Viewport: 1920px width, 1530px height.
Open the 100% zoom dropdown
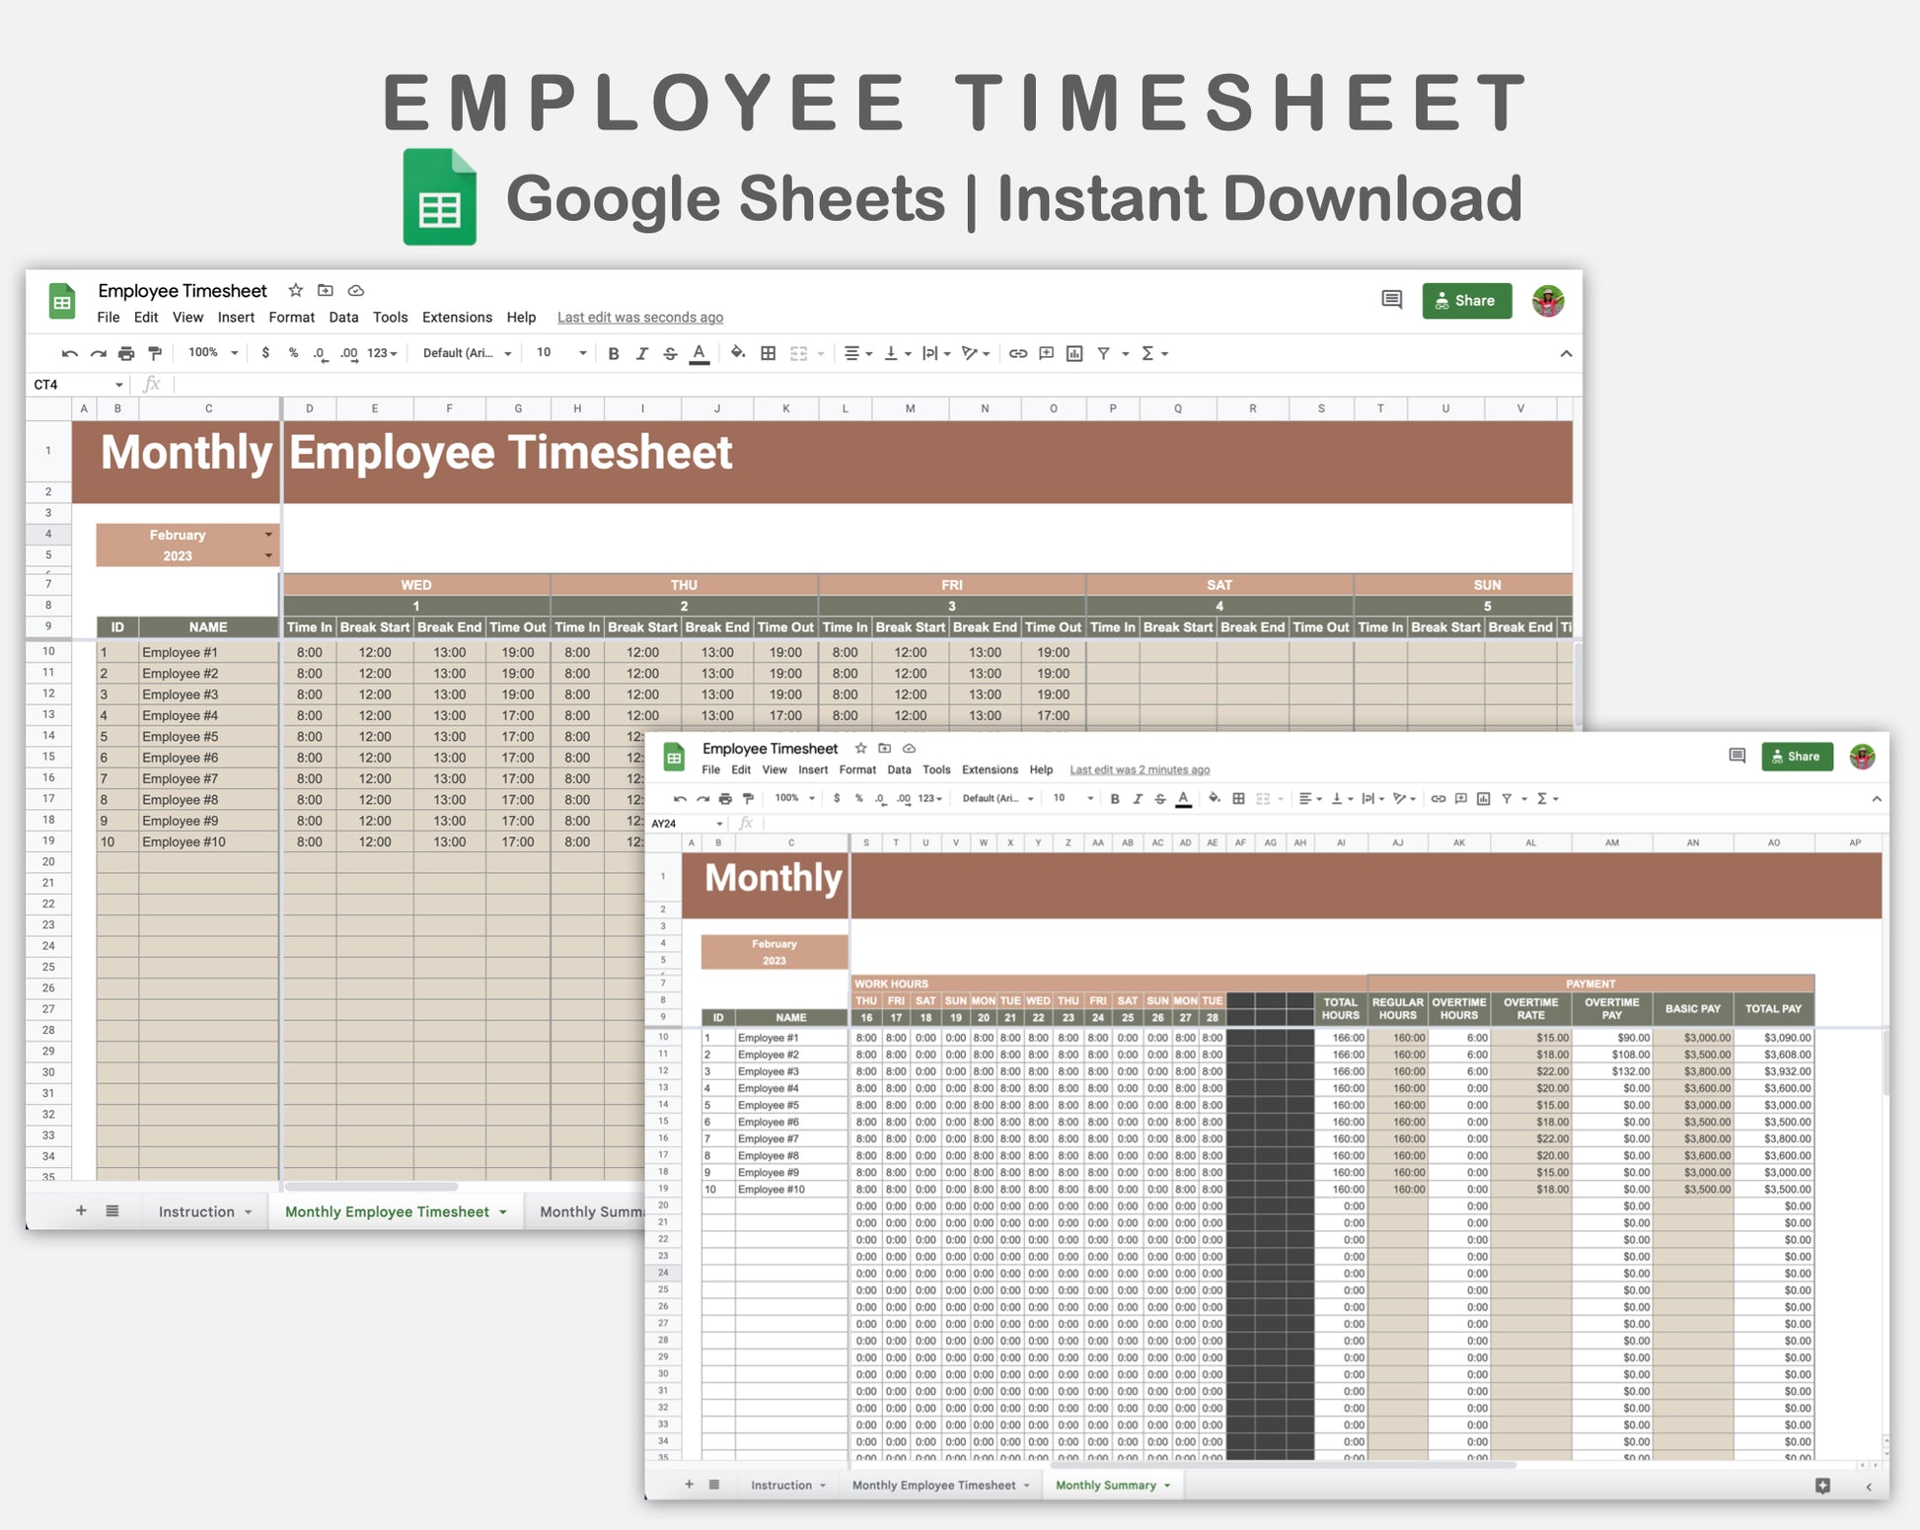(213, 353)
